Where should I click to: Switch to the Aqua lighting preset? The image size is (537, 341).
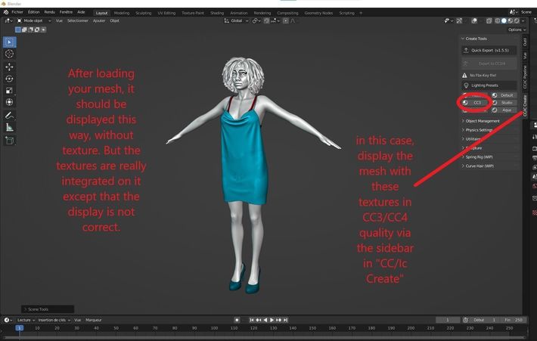coord(506,110)
